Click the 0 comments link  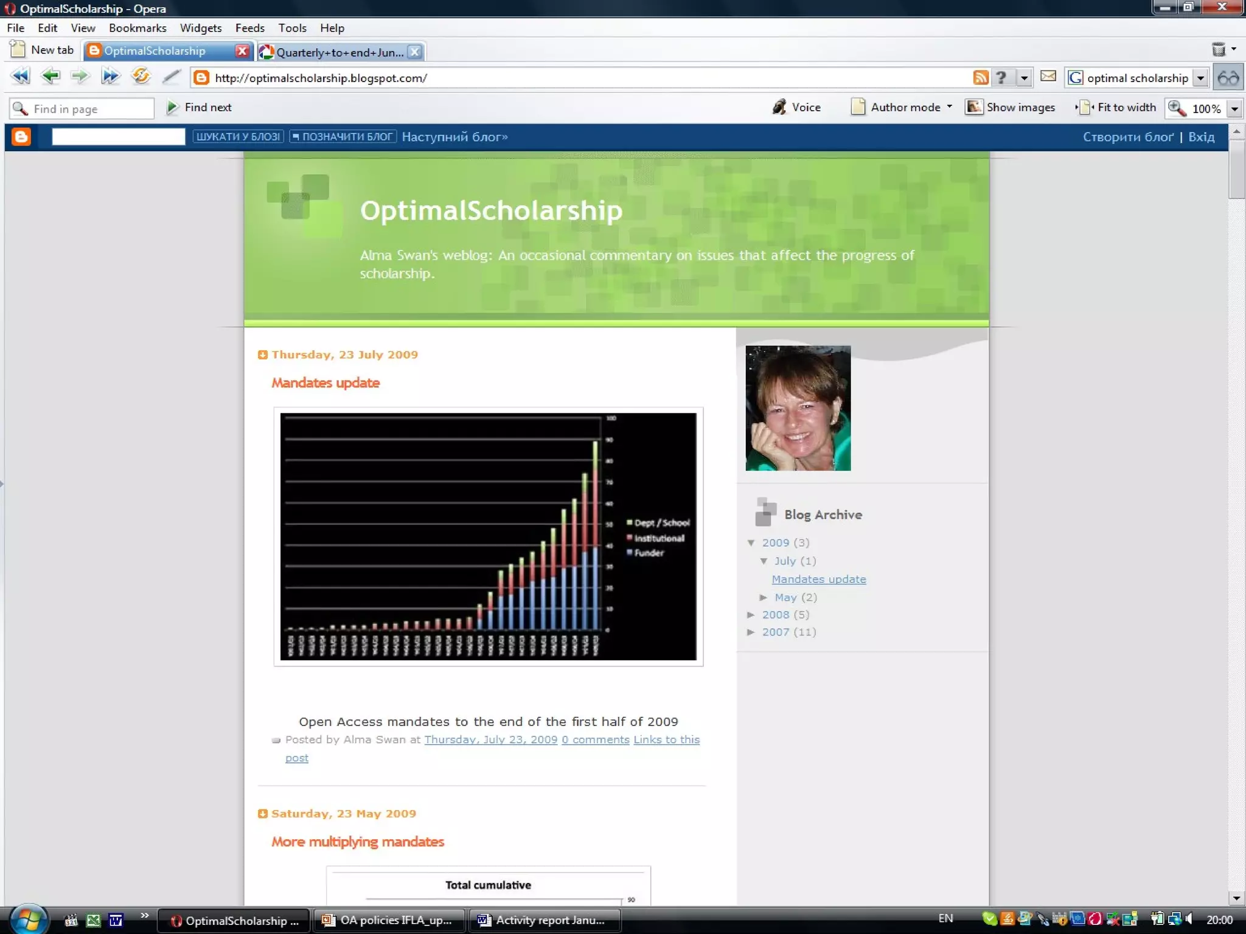(x=595, y=740)
